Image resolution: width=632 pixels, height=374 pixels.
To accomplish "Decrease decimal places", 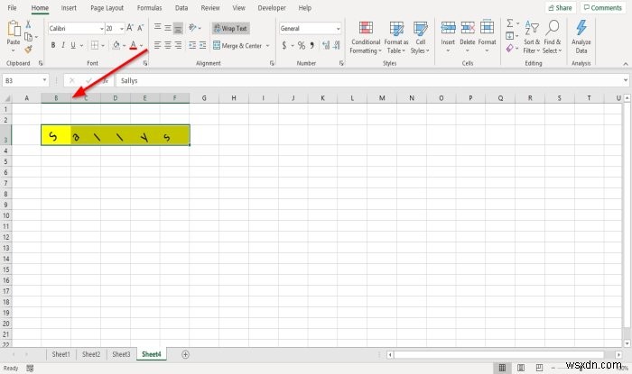I will tap(337, 45).
